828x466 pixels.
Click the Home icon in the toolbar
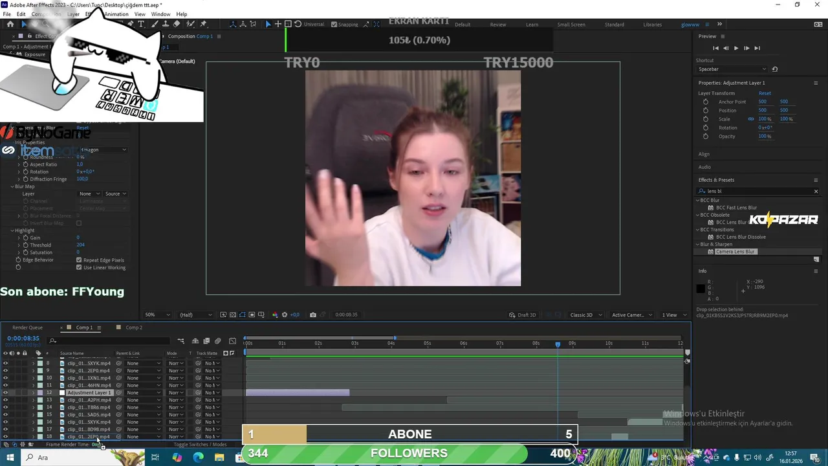click(x=10, y=25)
